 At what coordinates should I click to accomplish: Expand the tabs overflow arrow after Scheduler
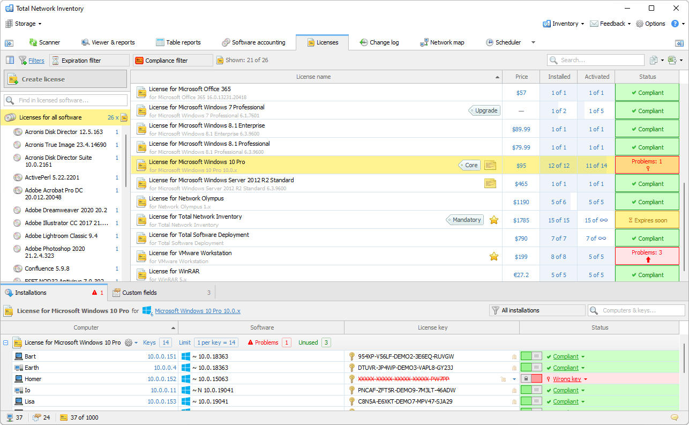533,42
